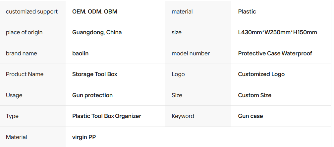This screenshot has width=334, height=147.
Task: Click the 'customized support' attribute label
Action: 32,12
